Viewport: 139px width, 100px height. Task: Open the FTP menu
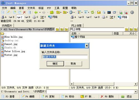(x=49, y=8)
